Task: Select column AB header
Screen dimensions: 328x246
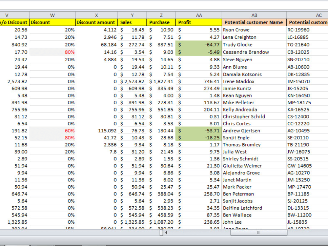Action: click(x=254, y=15)
